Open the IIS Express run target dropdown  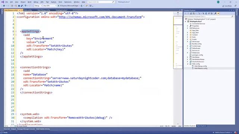(79, 6)
